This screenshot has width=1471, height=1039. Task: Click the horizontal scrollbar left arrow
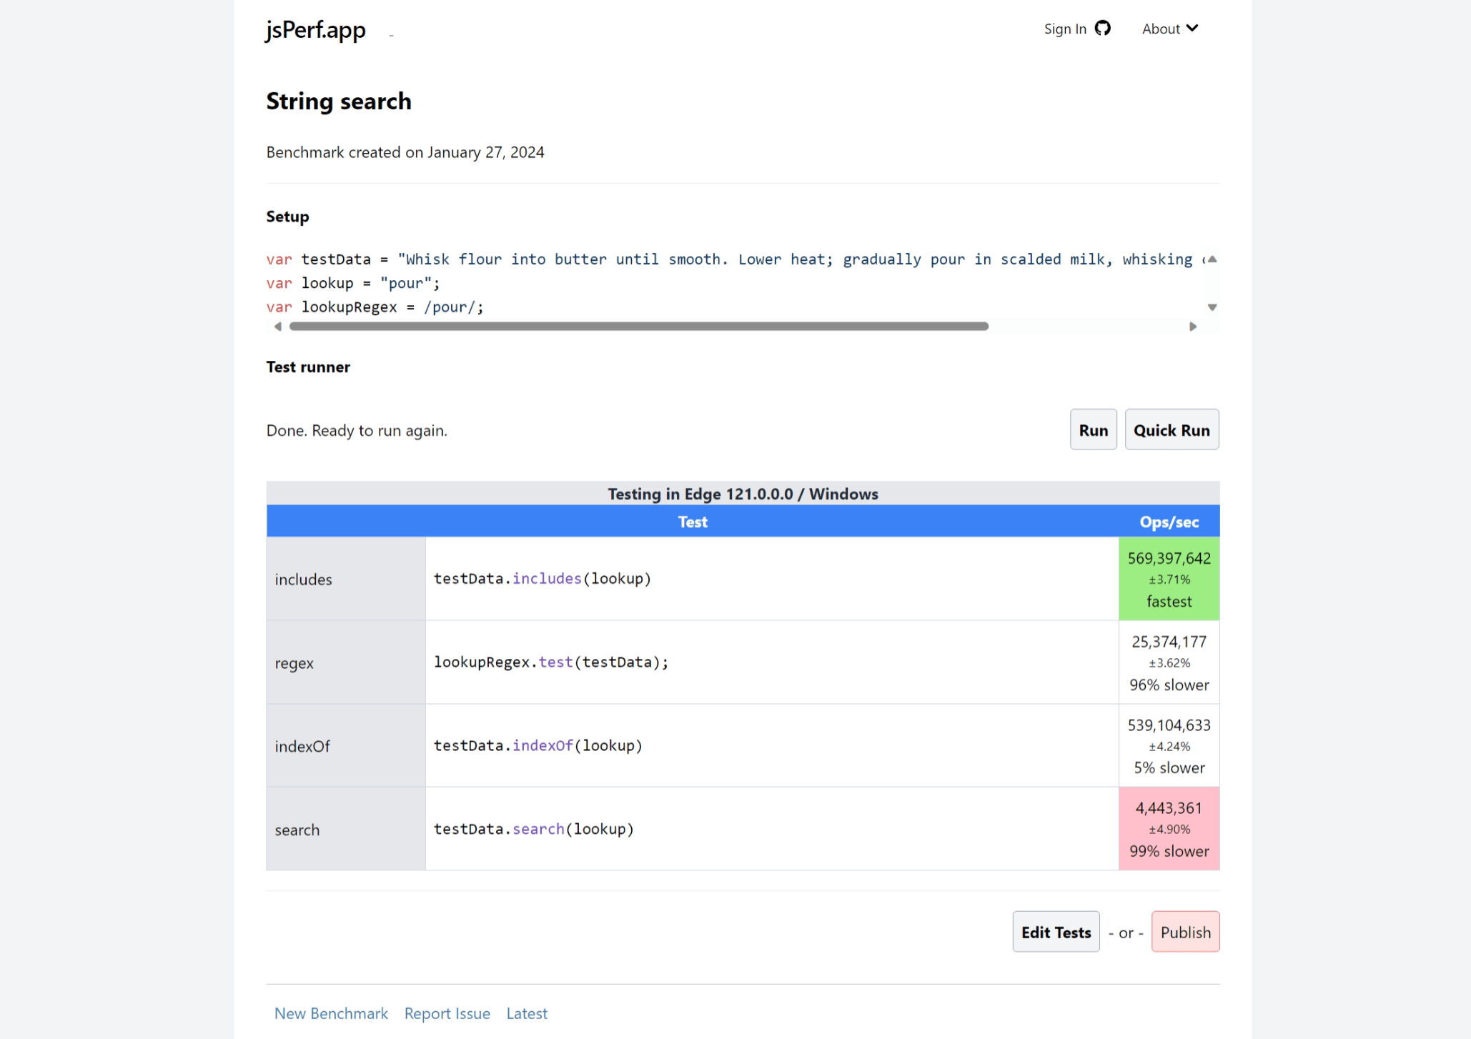[x=277, y=327]
